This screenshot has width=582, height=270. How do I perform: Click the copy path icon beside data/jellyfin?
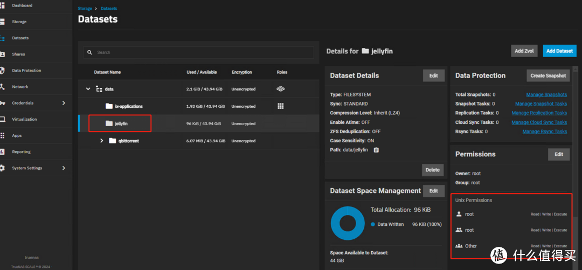[x=376, y=150]
